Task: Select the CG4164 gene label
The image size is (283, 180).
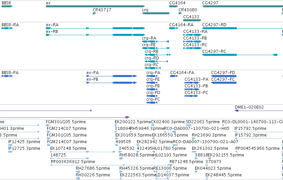Action: 177,3
